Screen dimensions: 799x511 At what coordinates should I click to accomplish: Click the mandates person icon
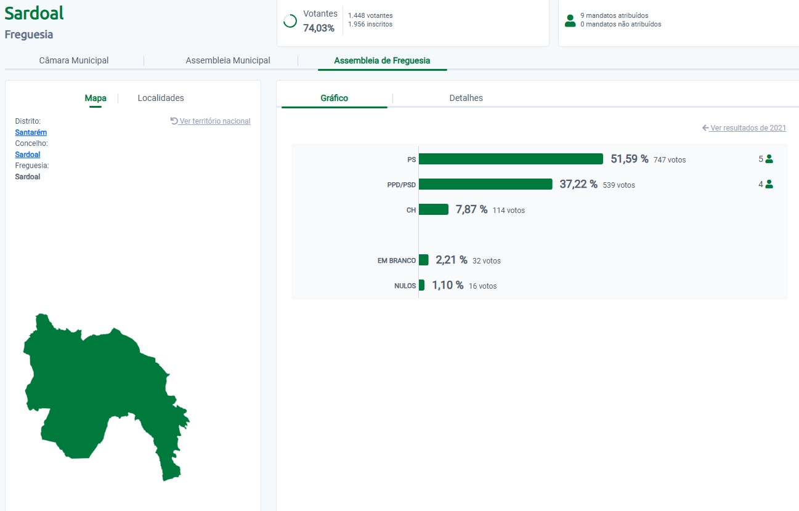point(570,20)
